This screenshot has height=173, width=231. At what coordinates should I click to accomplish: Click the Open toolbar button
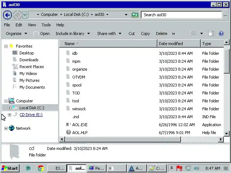(x=42, y=34)
